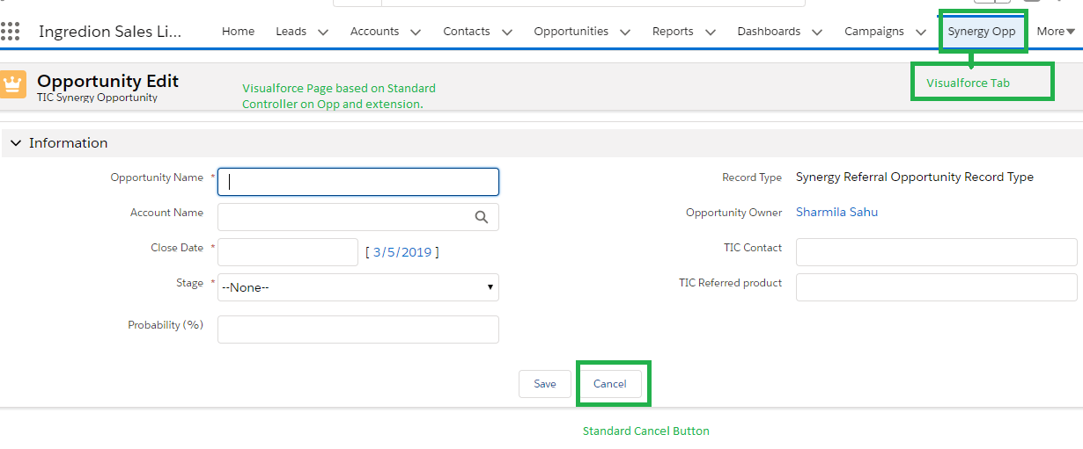Click the Probability (%) input field
This screenshot has width=1083, height=449.
point(358,330)
